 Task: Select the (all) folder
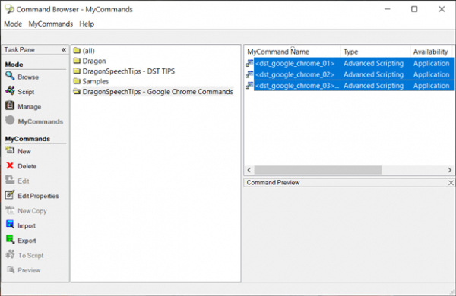click(88, 51)
